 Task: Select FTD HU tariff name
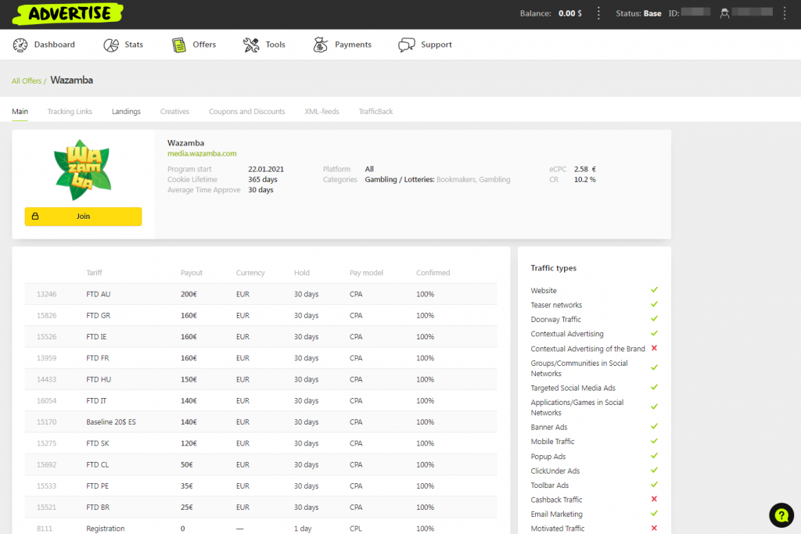99,379
